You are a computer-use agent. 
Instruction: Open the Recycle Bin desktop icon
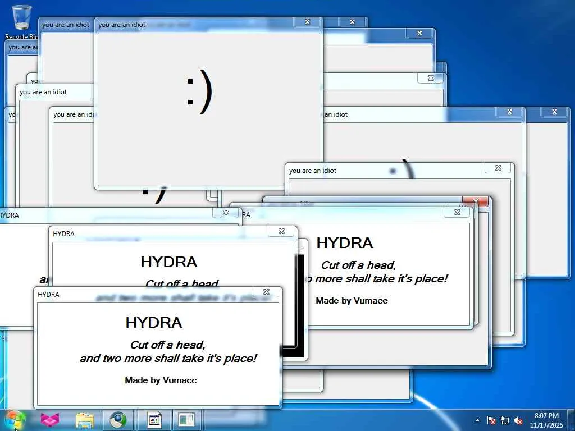[x=21, y=21]
